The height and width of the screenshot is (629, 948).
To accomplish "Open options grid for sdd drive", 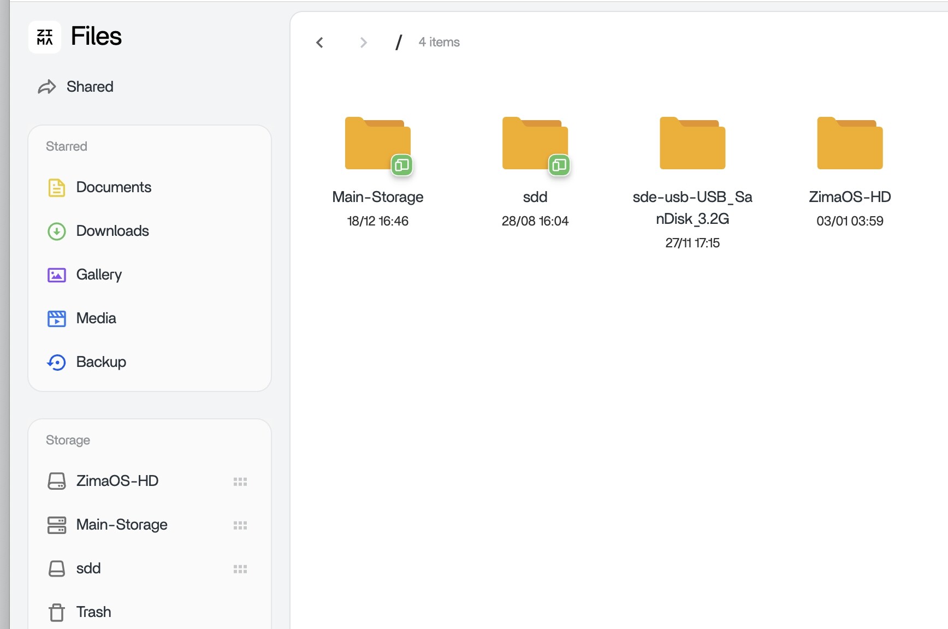I will (240, 569).
